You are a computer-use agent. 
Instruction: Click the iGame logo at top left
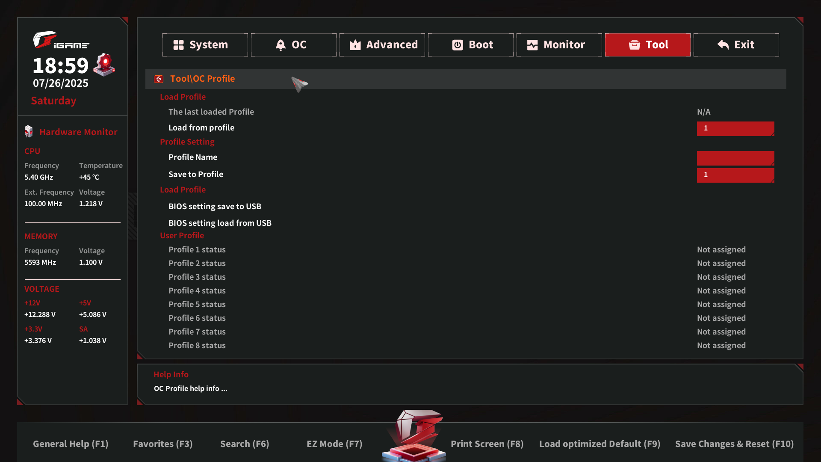[61, 40]
